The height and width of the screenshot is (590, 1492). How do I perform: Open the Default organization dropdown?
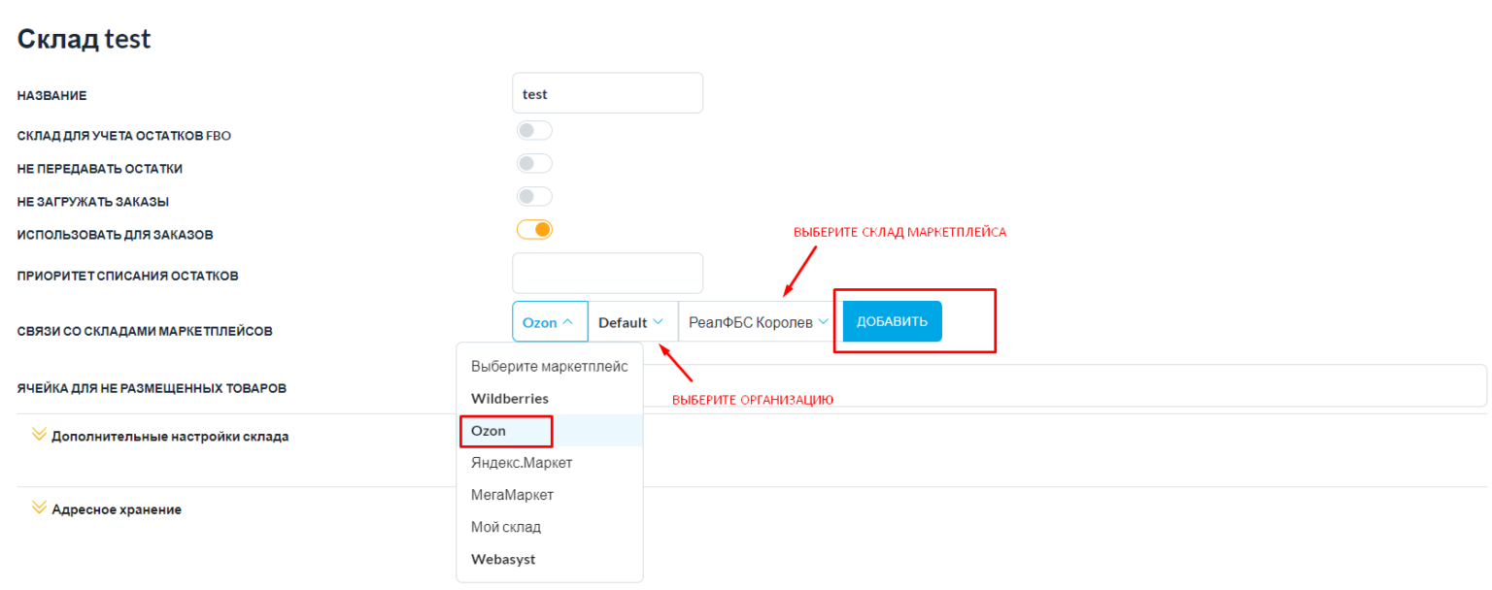(x=631, y=322)
